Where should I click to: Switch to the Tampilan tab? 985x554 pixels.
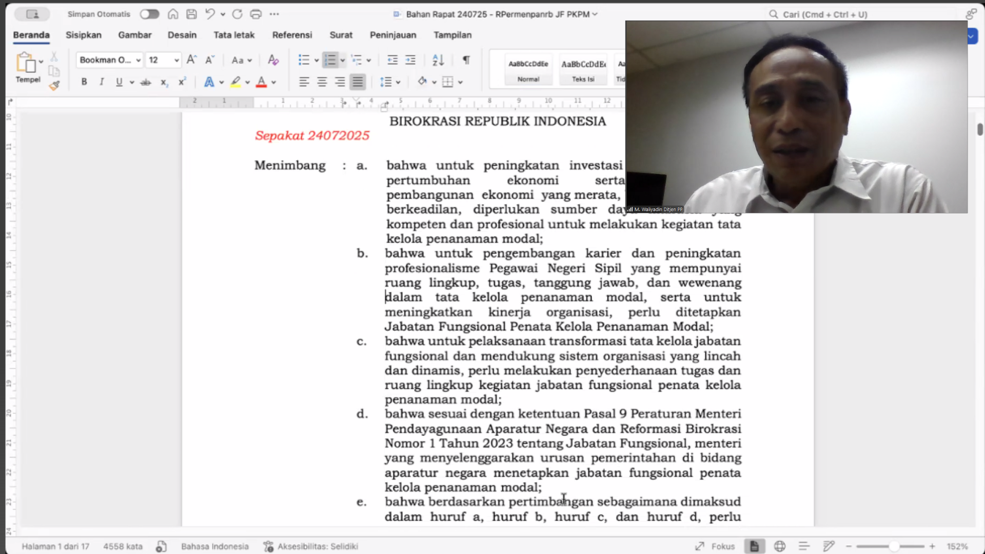click(452, 35)
